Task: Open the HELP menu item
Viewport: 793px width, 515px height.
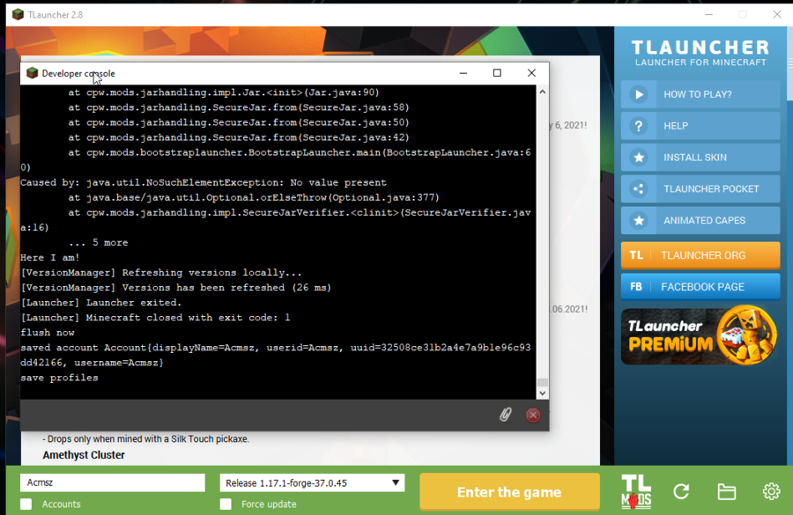Action: 700,126
